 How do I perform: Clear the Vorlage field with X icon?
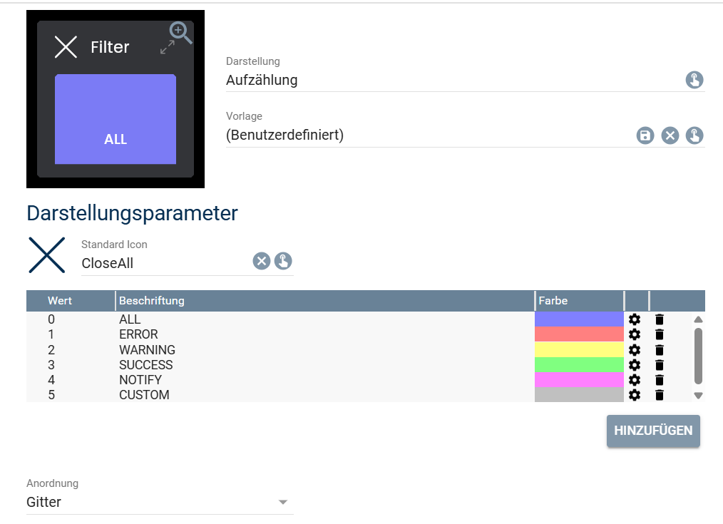[x=670, y=135]
